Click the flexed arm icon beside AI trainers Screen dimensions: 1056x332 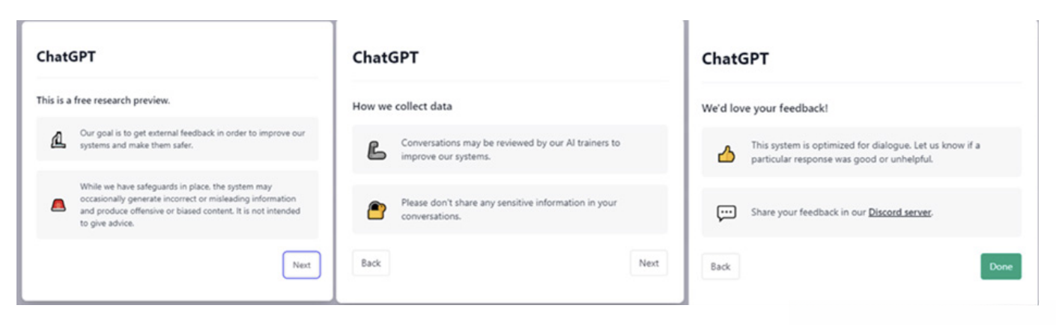pyautogui.click(x=376, y=150)
